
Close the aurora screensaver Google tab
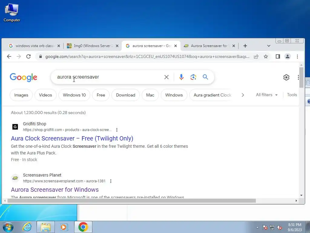coord(176,46)
